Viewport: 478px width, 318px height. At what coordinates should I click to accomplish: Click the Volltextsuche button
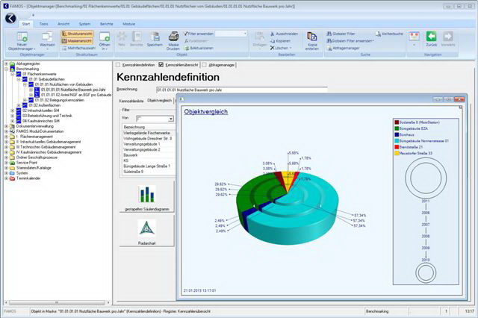pos(391,34)
